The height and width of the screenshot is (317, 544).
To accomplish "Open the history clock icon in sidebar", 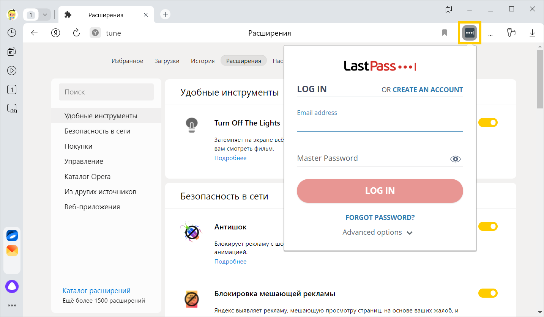I will click(12, 33).
